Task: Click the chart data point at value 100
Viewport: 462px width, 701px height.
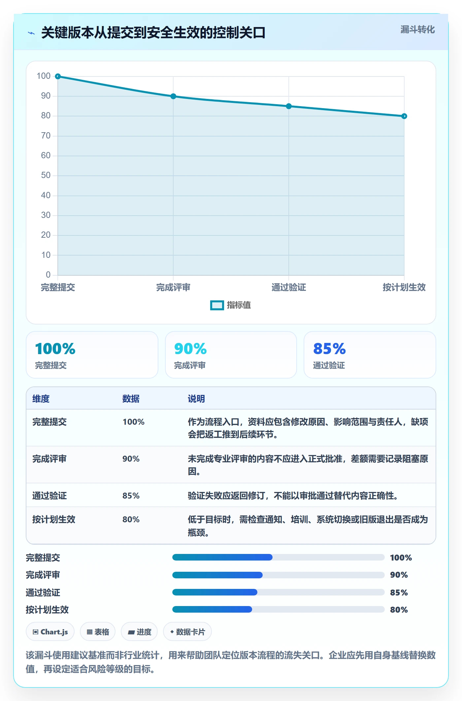Action: pos(58,76)
